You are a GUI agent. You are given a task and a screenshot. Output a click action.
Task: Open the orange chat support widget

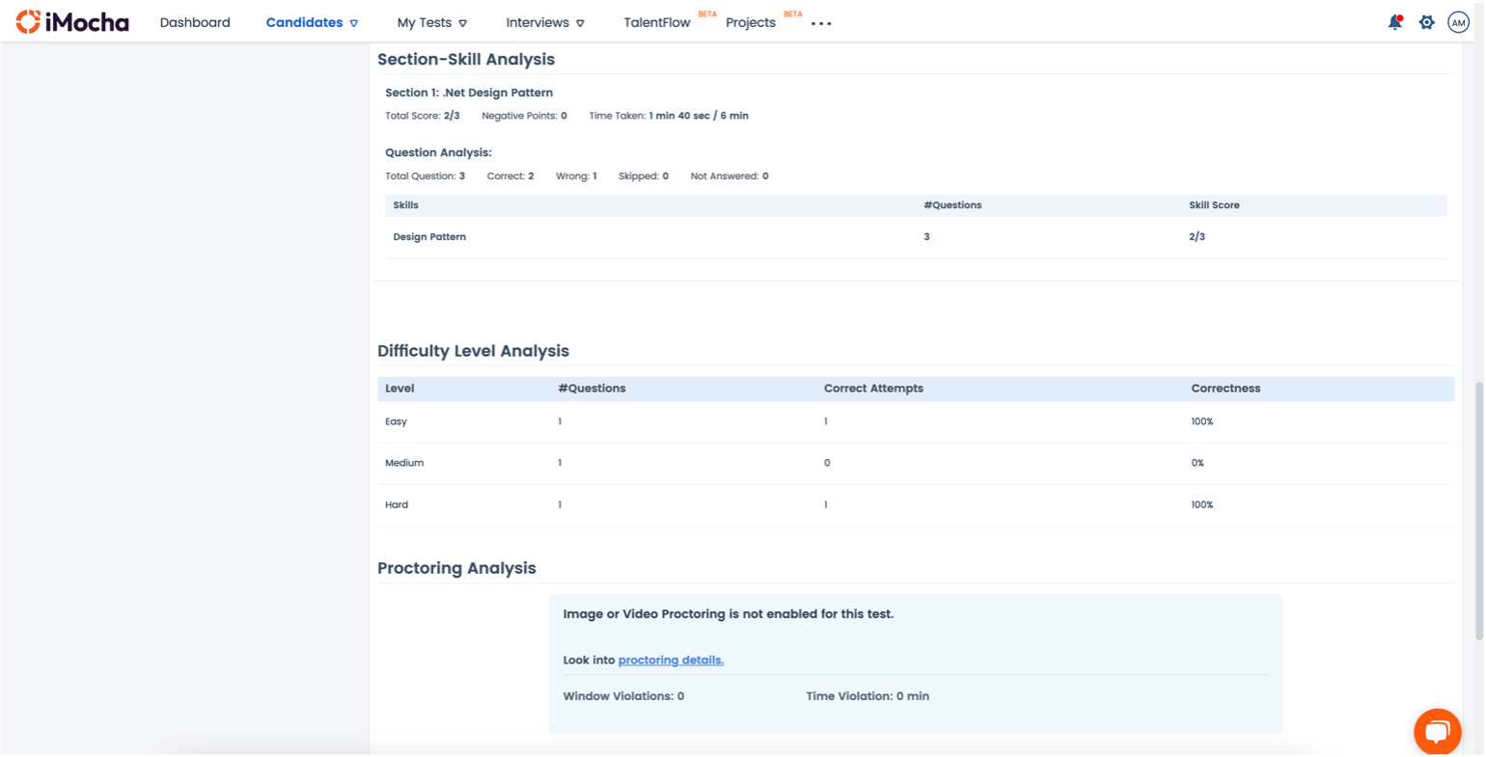[1437, 732]
